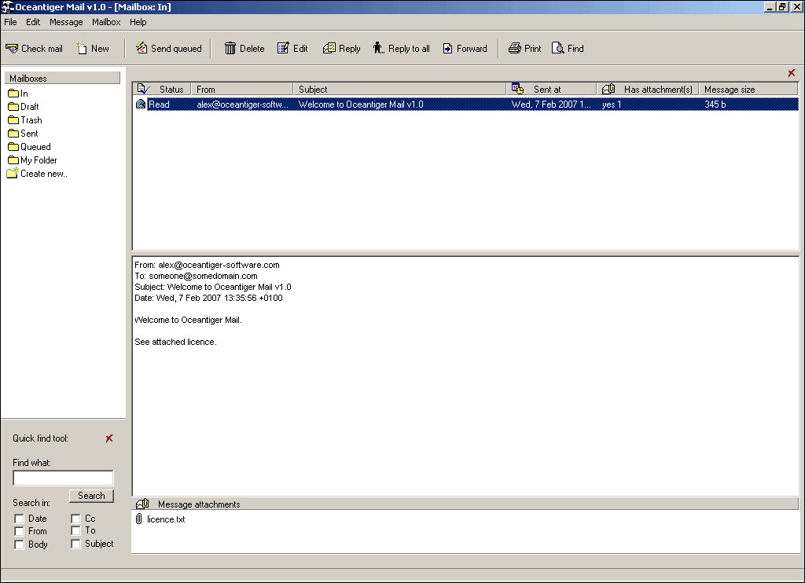
Task: Open the Sent mailbox folder
Action: 23,134
